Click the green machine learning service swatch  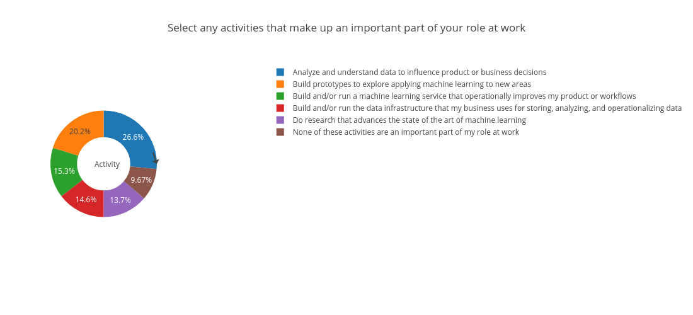(x=280, y=96)
